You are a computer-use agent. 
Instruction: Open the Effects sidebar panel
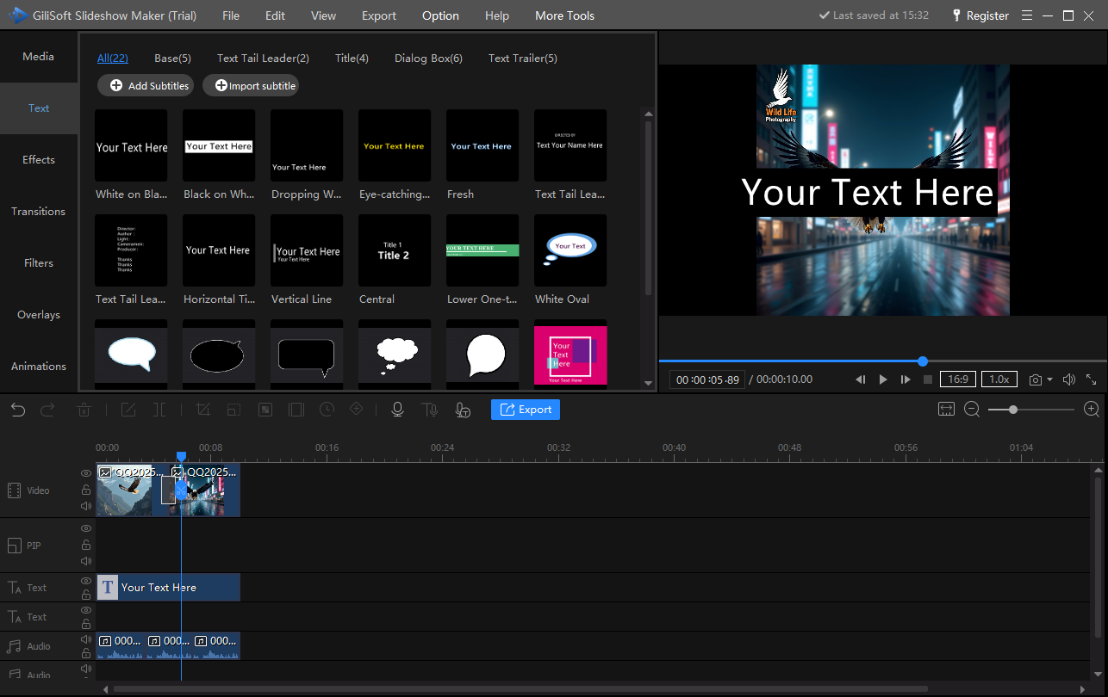pos(39,160)
